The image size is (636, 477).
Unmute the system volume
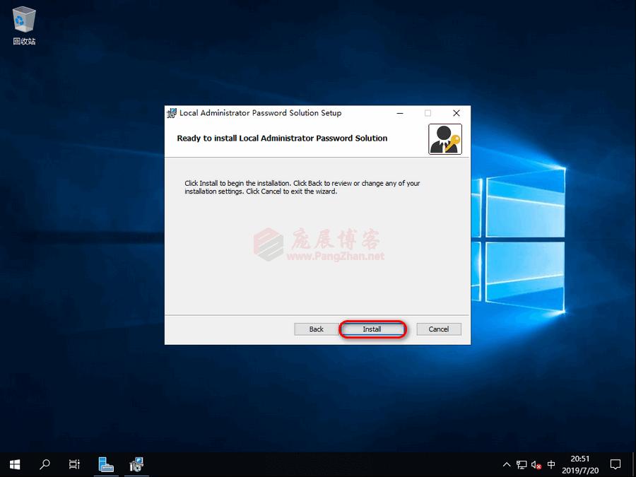[x=537, y=464]
